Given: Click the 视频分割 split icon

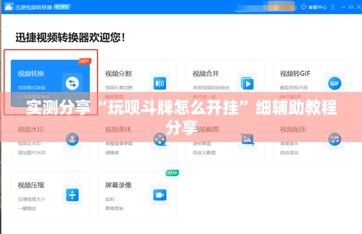Looking at the screenshot, I should point(160,83).
